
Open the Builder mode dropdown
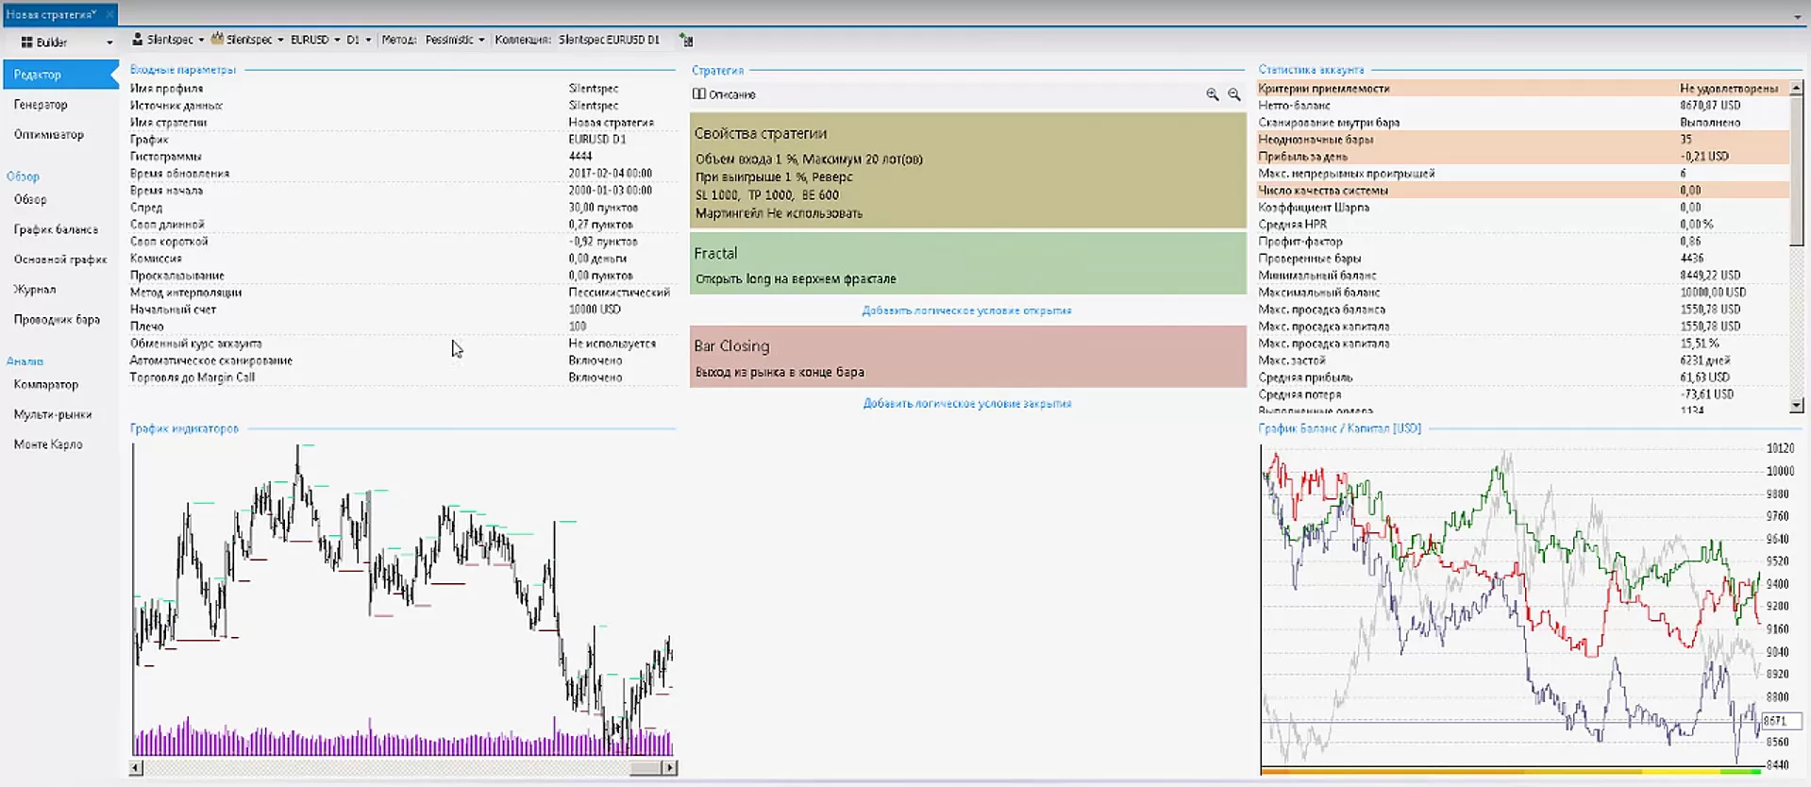[109, 42]
